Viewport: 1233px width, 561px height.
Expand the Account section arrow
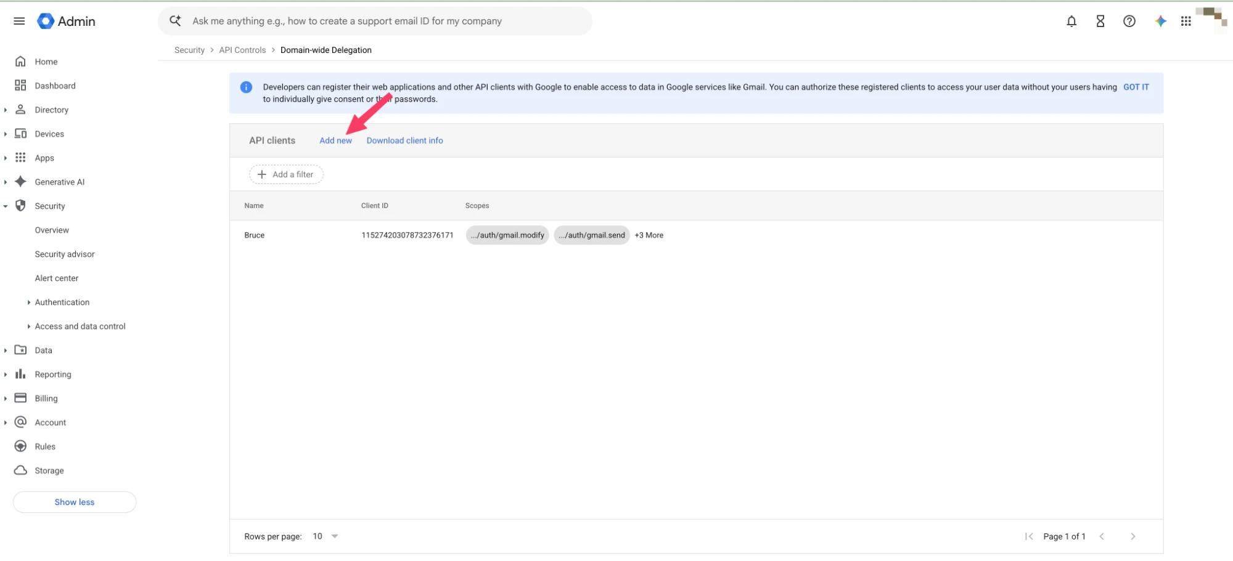click(6, 422)
